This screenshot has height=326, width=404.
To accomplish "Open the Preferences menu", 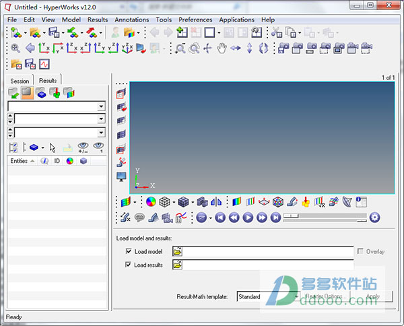I will click(x=195, y=20).
